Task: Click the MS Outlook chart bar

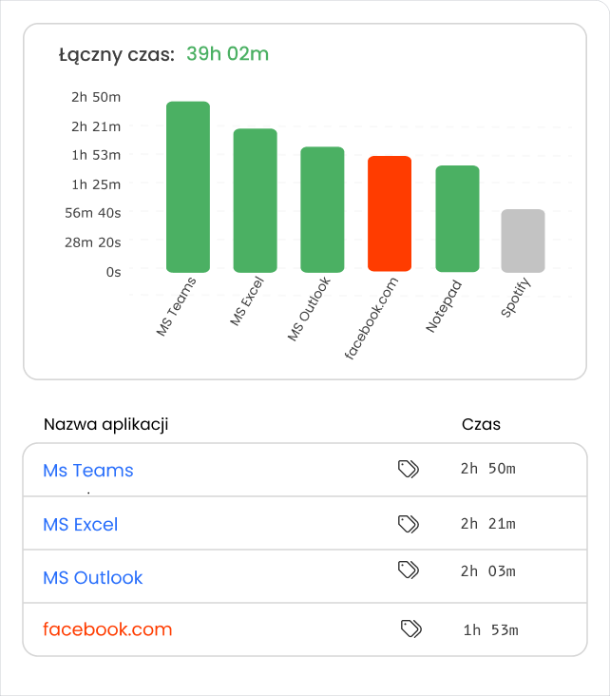Action: 322,210
